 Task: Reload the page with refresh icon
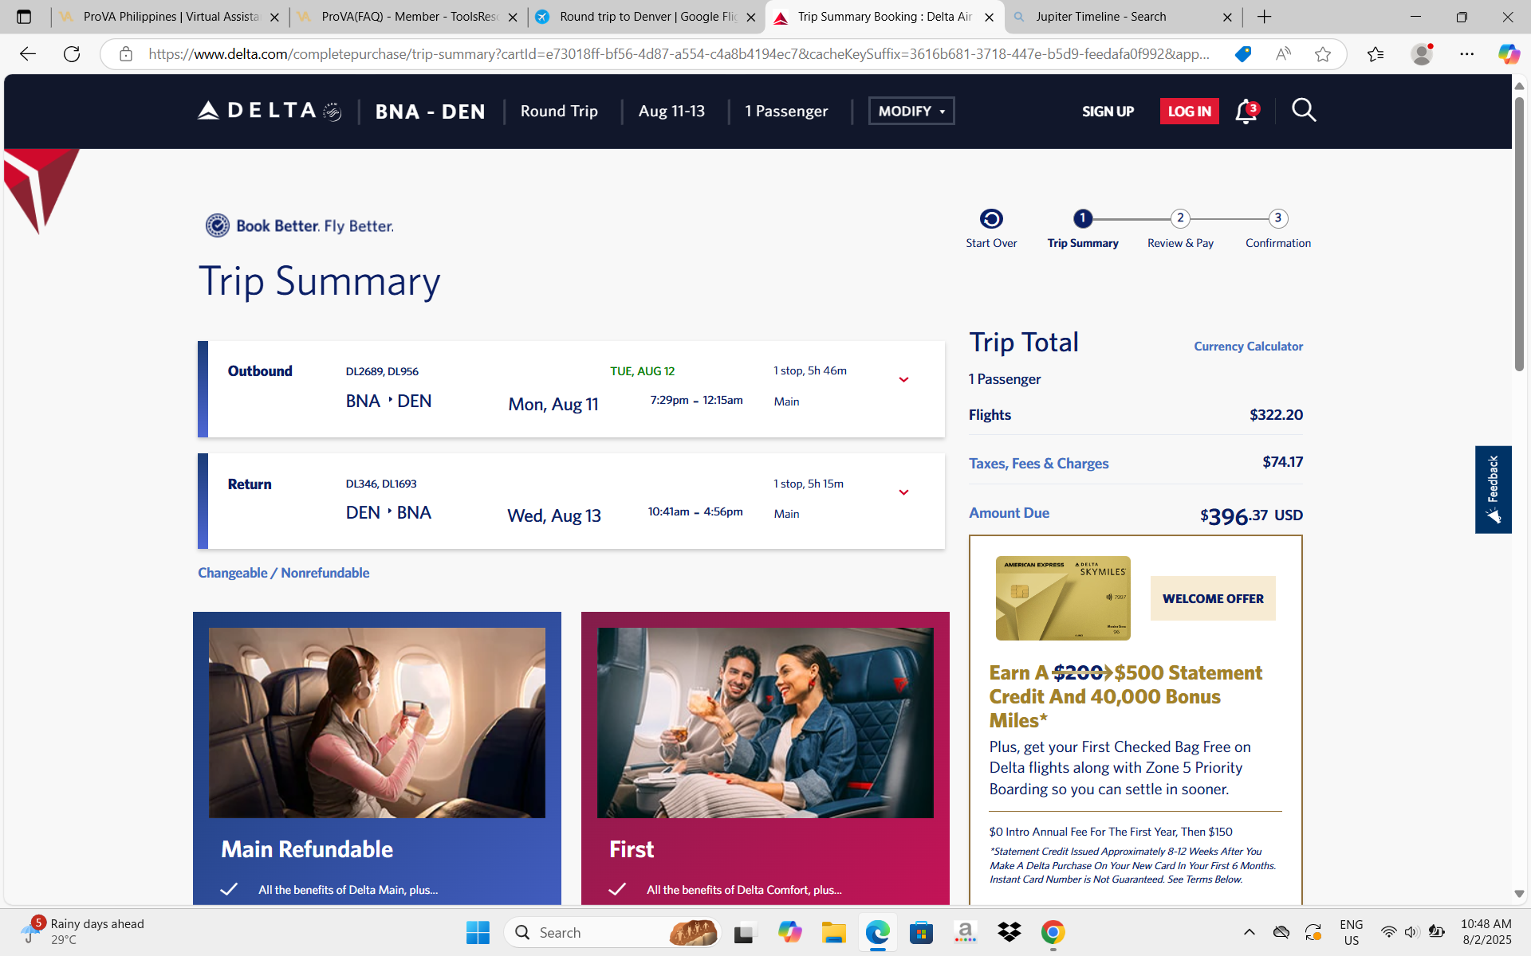pos(72,54)
